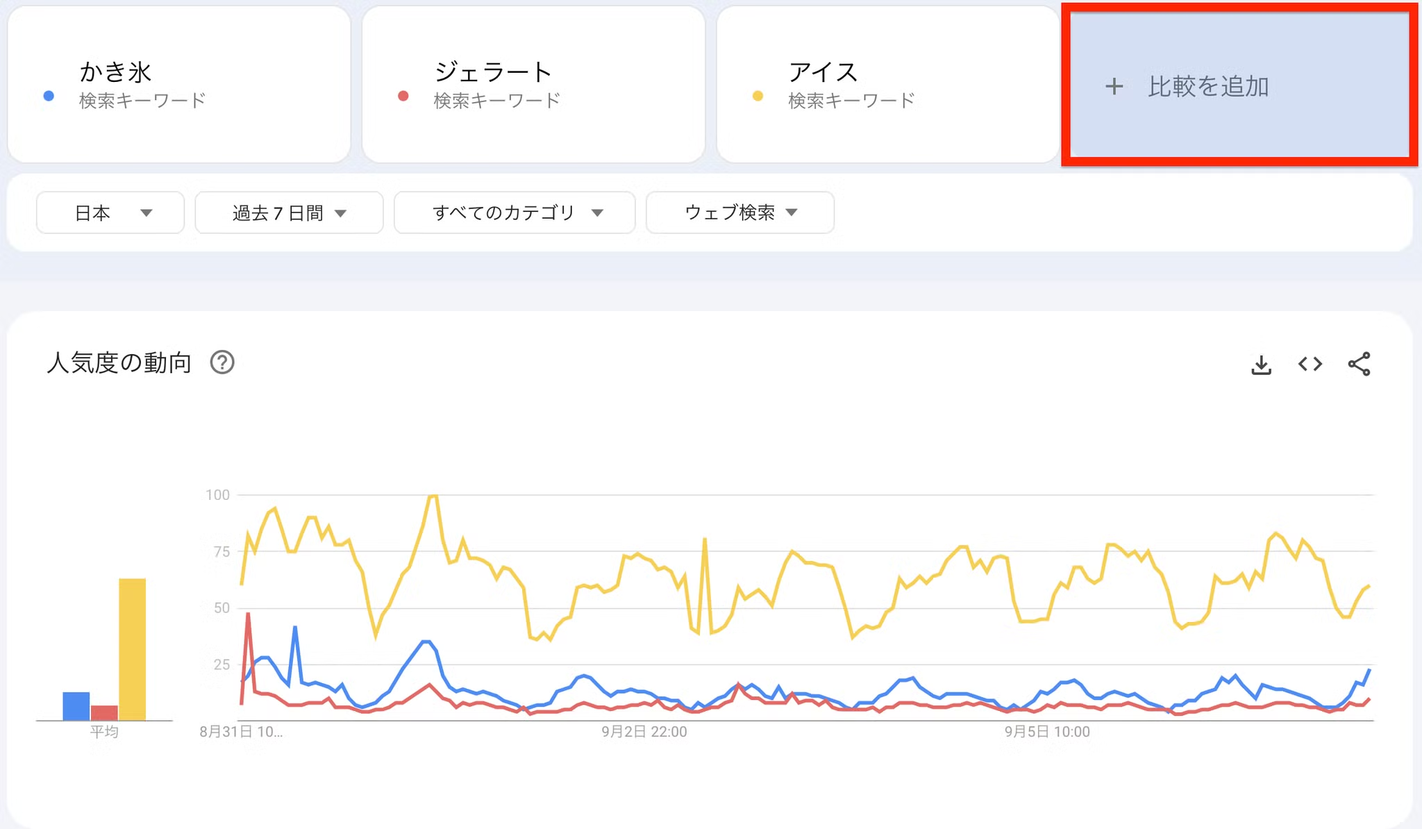Select the ジェラート search term card
1422x829 pixels.
coord(533,85)
